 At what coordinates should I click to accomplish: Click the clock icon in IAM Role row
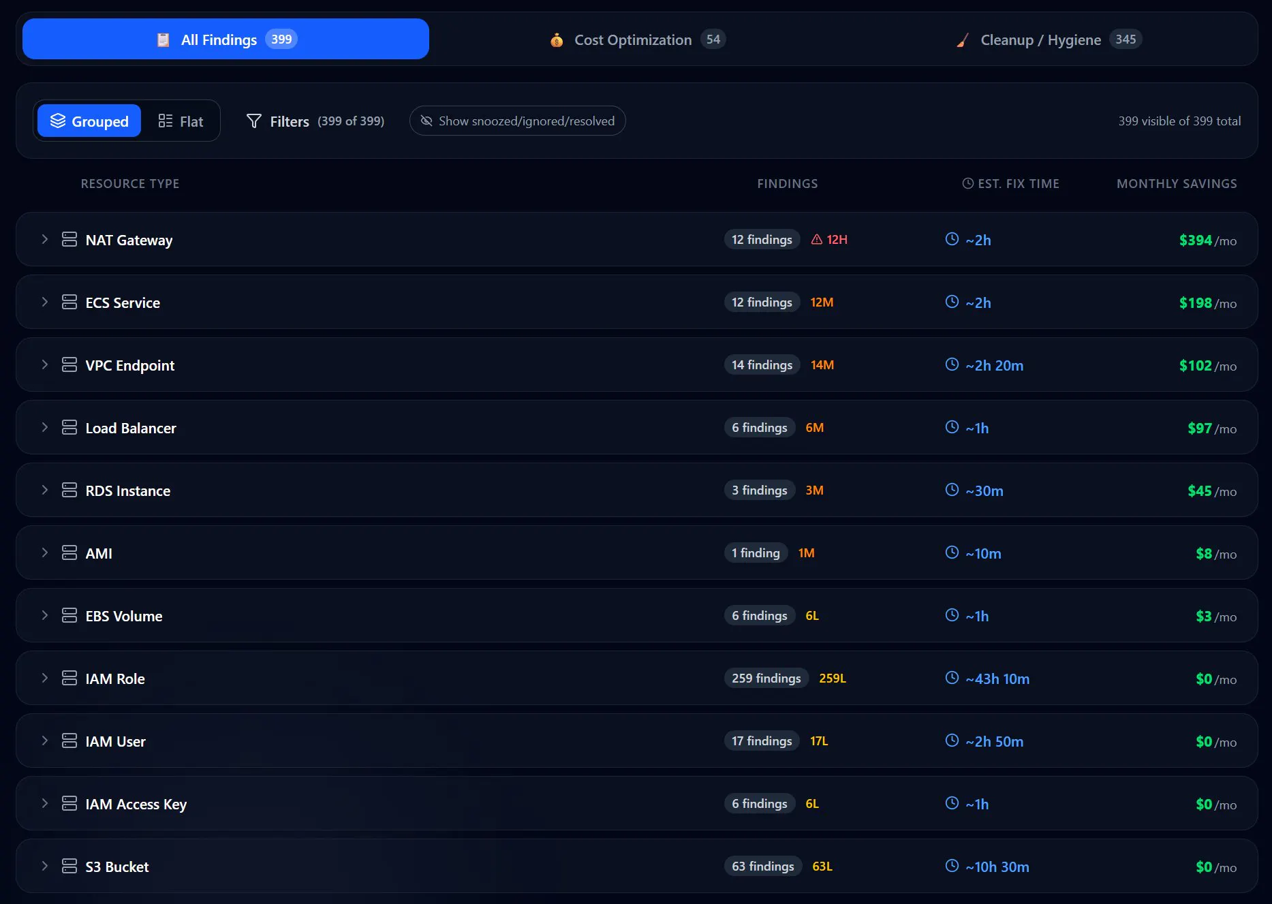[952, 677]
